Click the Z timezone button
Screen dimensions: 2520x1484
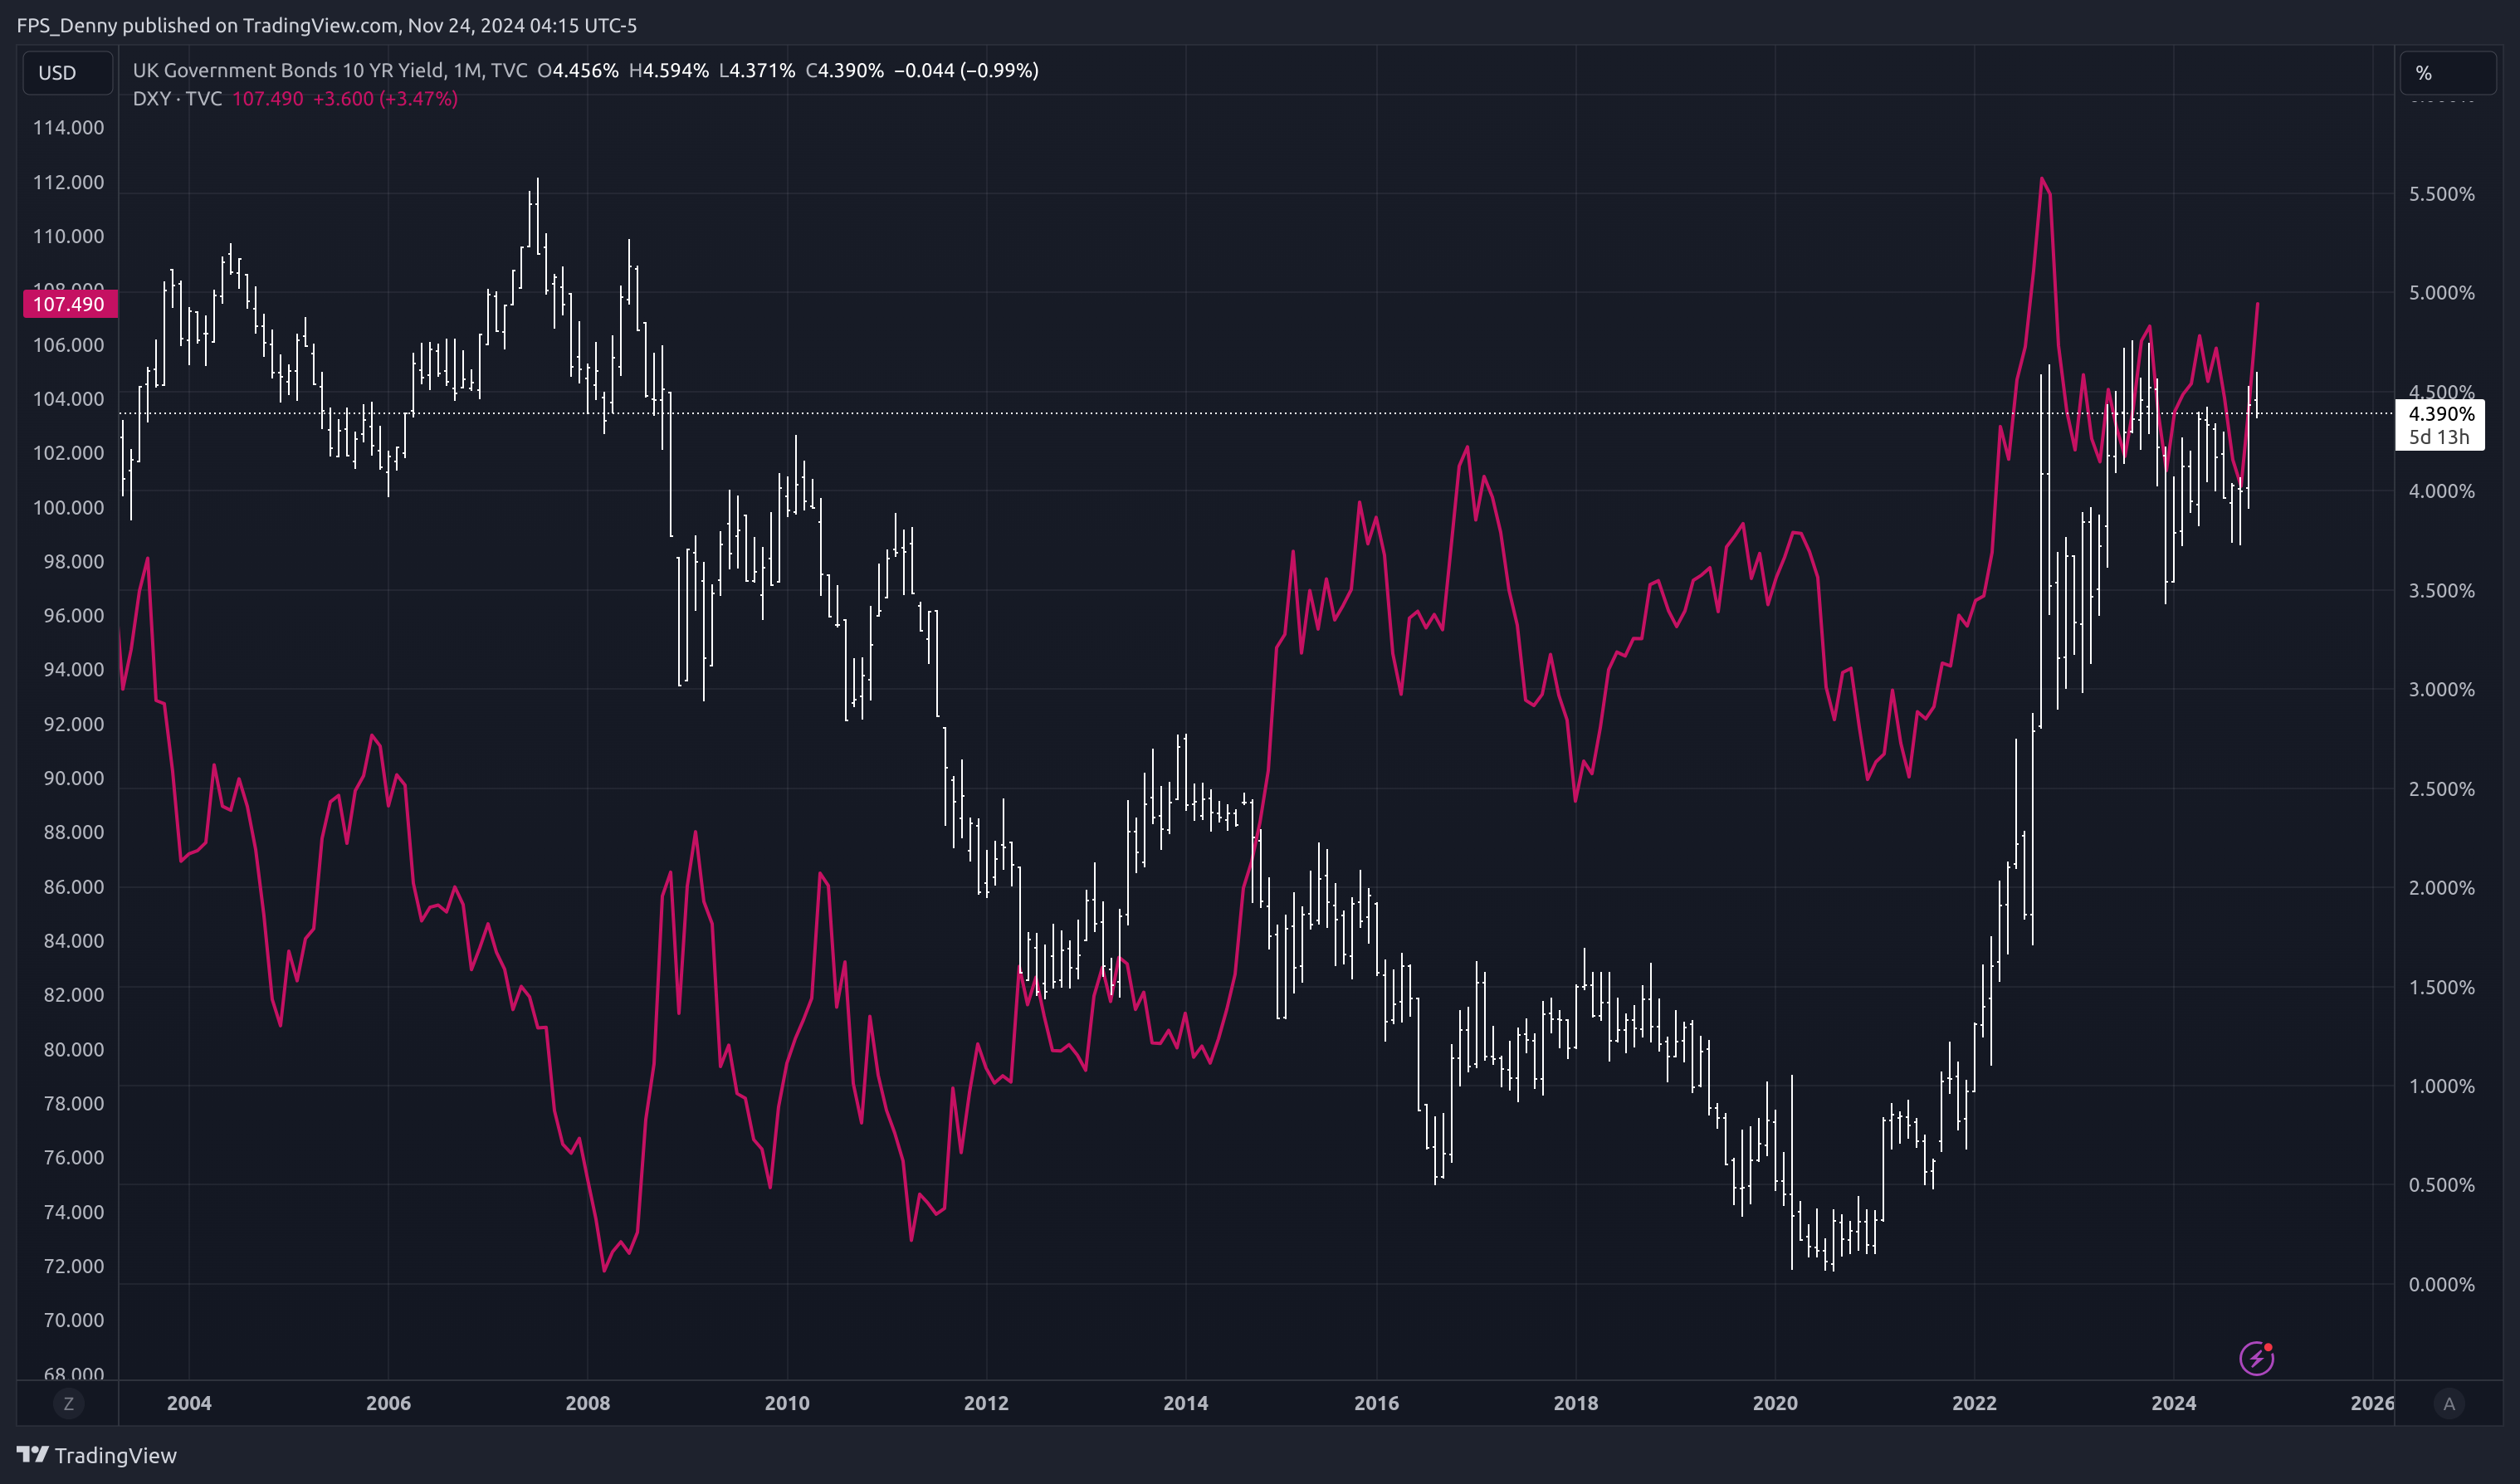point(68,1403)
